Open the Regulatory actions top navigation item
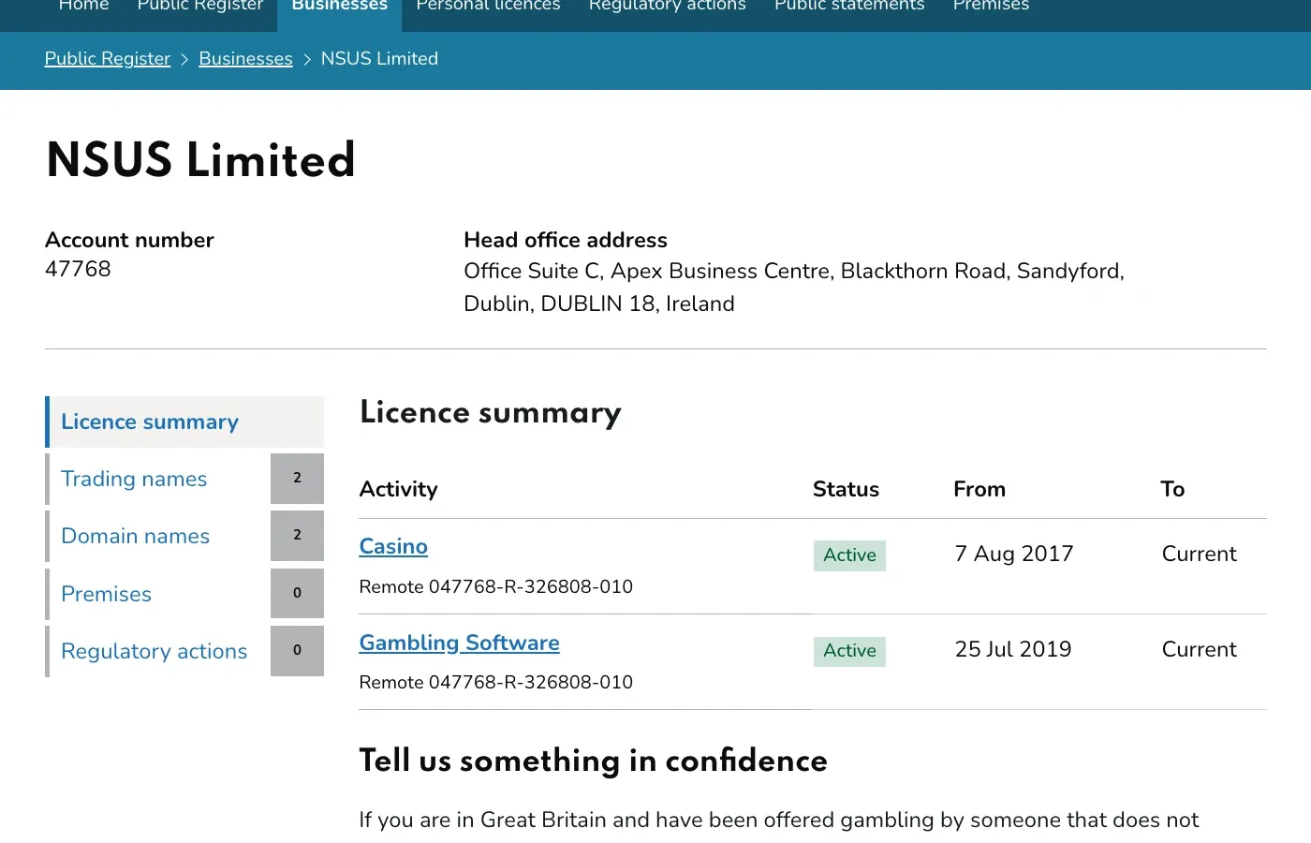 (x=668, y=6)
